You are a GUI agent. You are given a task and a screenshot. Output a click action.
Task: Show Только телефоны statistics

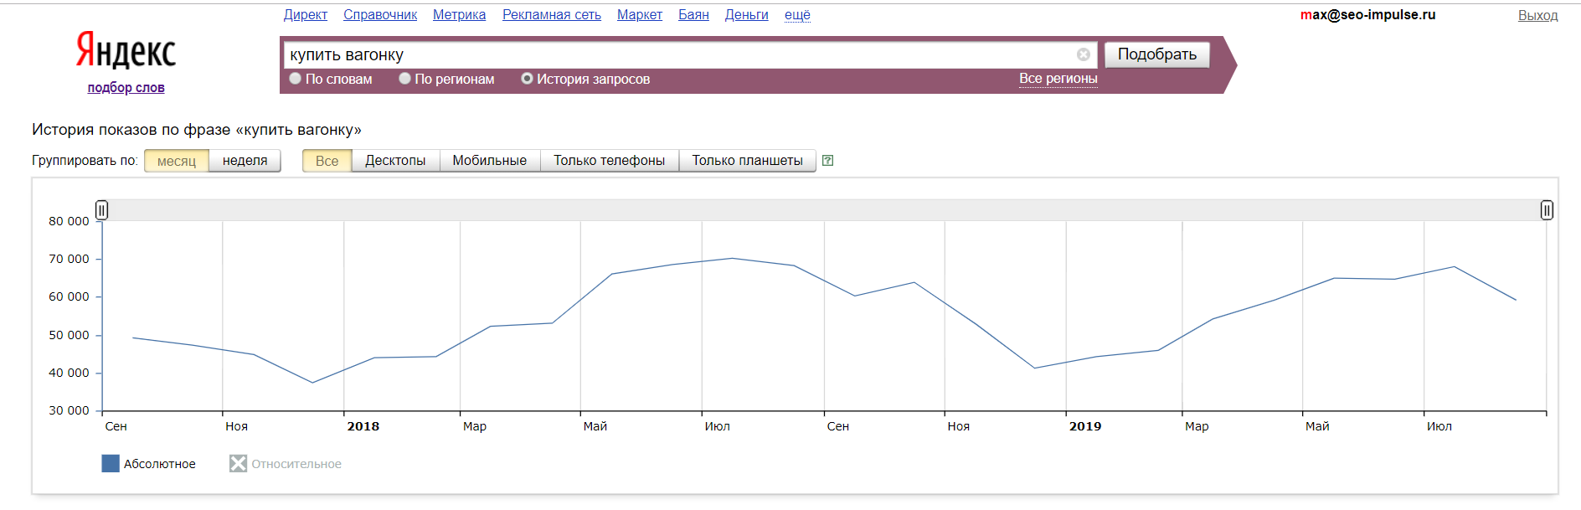point(609,161)
